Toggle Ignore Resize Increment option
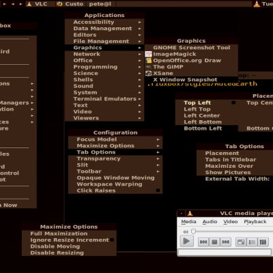This screenshot has height=273, width=273. click(x=112, y=240)
